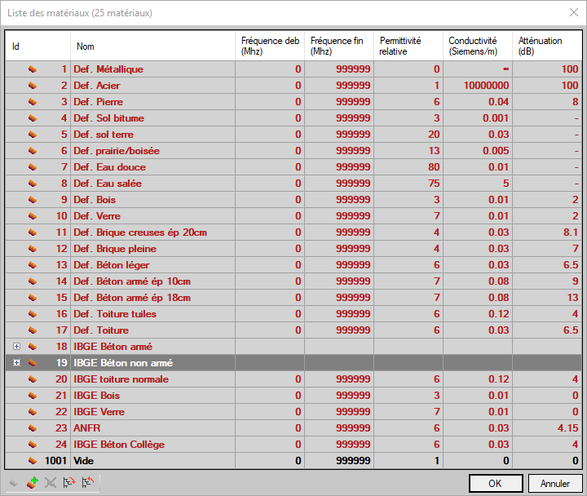Click the material icon of Def. Verre
The height and width of the screenshot is (496, 587).
(33, 216)
